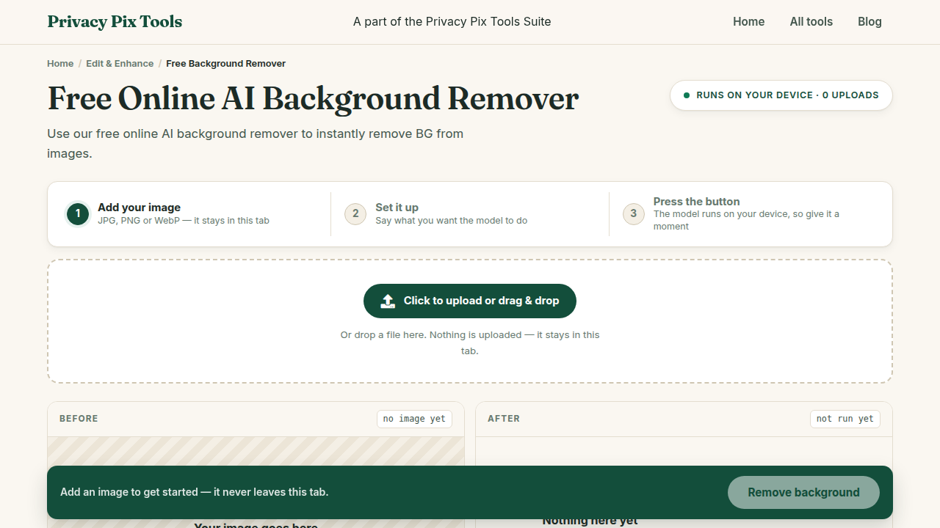
Task: Click 'Say what you want the model to do'
Action: (x=451, y=221)
